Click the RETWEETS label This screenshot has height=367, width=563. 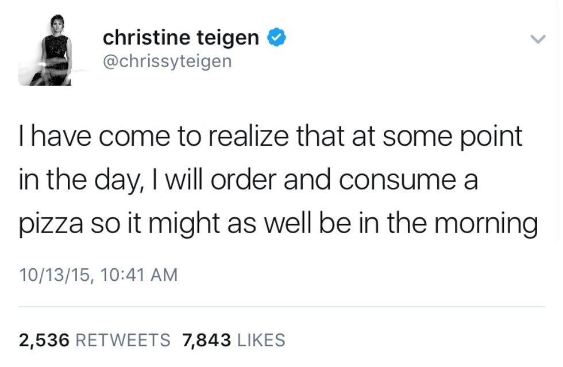123,340
